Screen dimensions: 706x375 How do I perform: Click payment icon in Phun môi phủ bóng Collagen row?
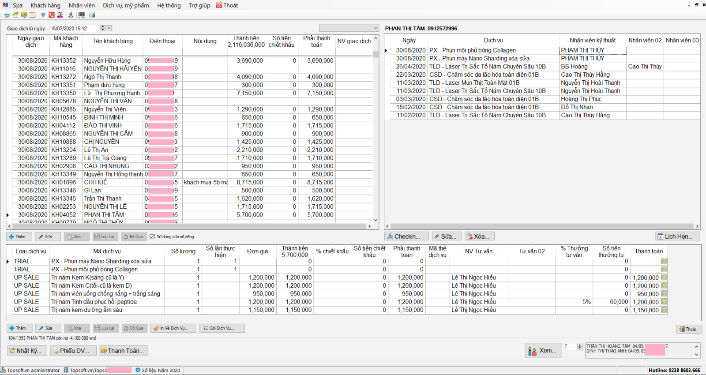(664, 269)
